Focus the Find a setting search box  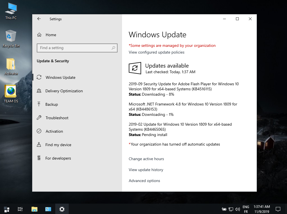pyautogui.click(x=77, y=48)
